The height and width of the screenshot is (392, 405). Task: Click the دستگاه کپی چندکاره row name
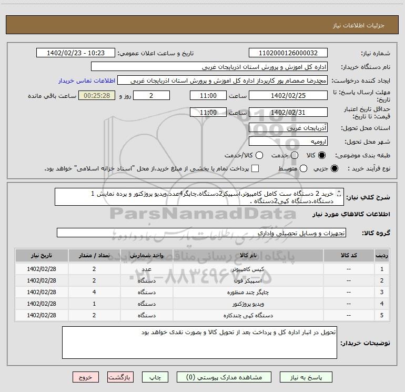click(x=248, y=316)
